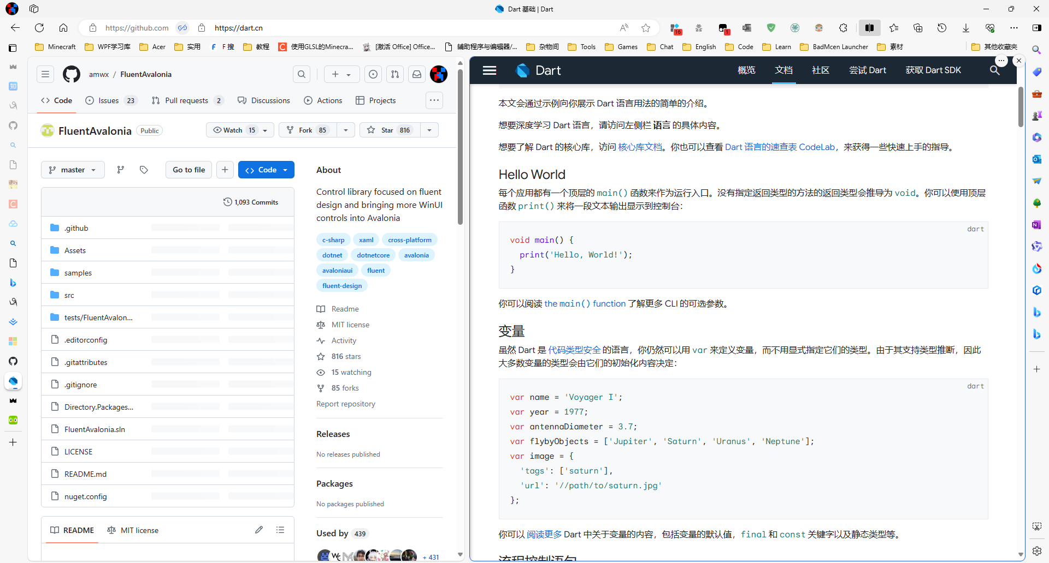The width and height of the screenshot is (1049, 563).
Task: Open blue Code clone dropdown
Action: click(266, 170)
